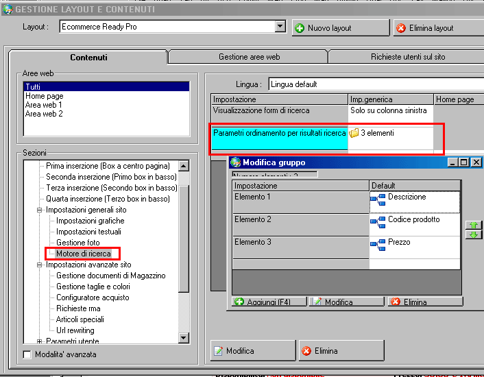Click the folder icon beside 3 elementi
The width and height of the screenshot is (484, 377).
point(354,133)
